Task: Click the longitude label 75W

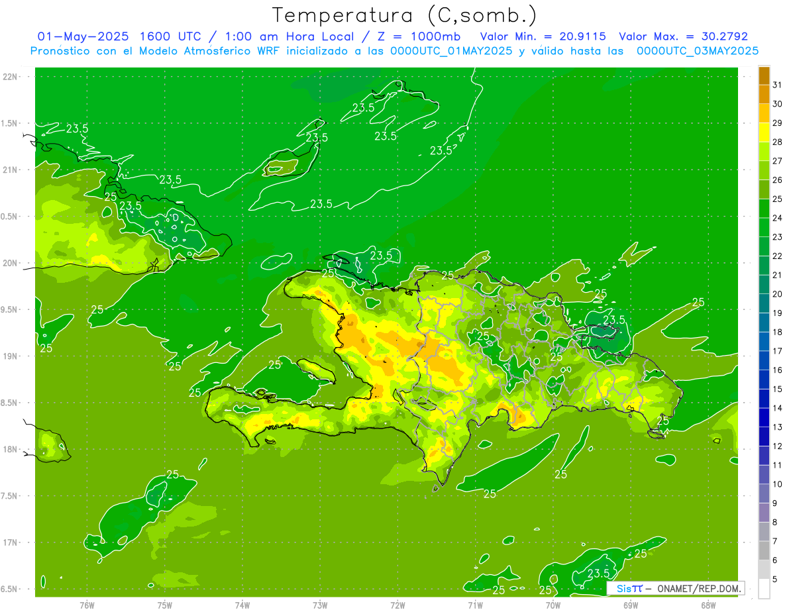Action: 165,605
